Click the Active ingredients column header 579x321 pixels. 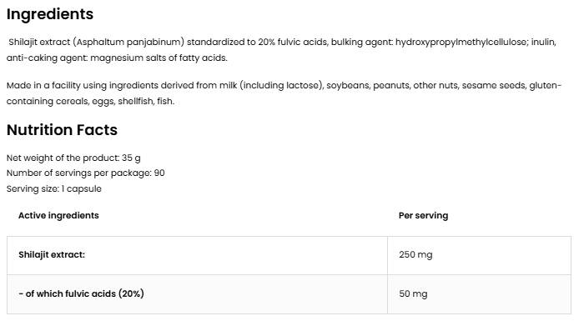click(x=58, y=215)
